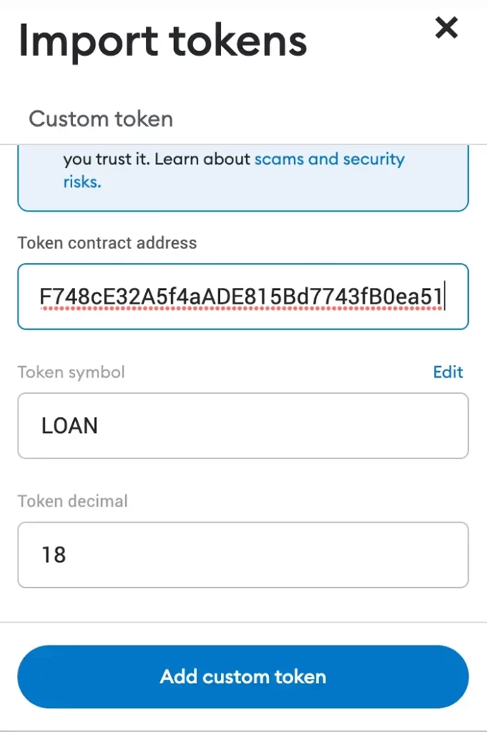The image size is (487, 732).
Task: Click the red spell-check underline under the address
Action: tap(241, 309)
